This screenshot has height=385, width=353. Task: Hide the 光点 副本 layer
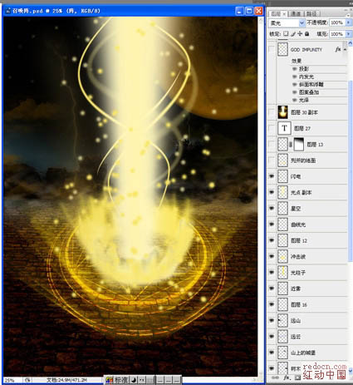tap(272, 192)
